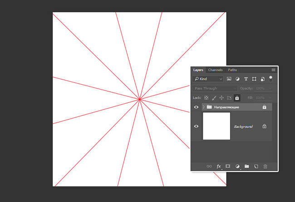The image size is (295, 202).
Task: Hide the Направляющие group
Action: 196,107
